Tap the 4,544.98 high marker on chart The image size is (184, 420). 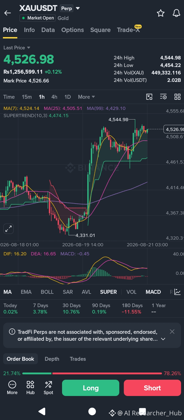pyautogui.click(x=118, y=120)
